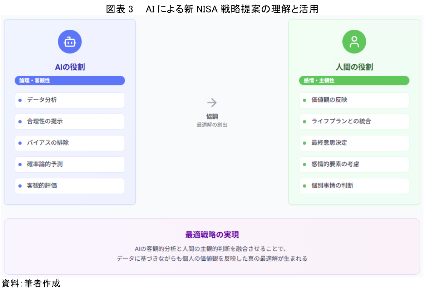Screen dimensions: 425x290
Task: Click the 協調 label in the center
Action: coord(212,117)
